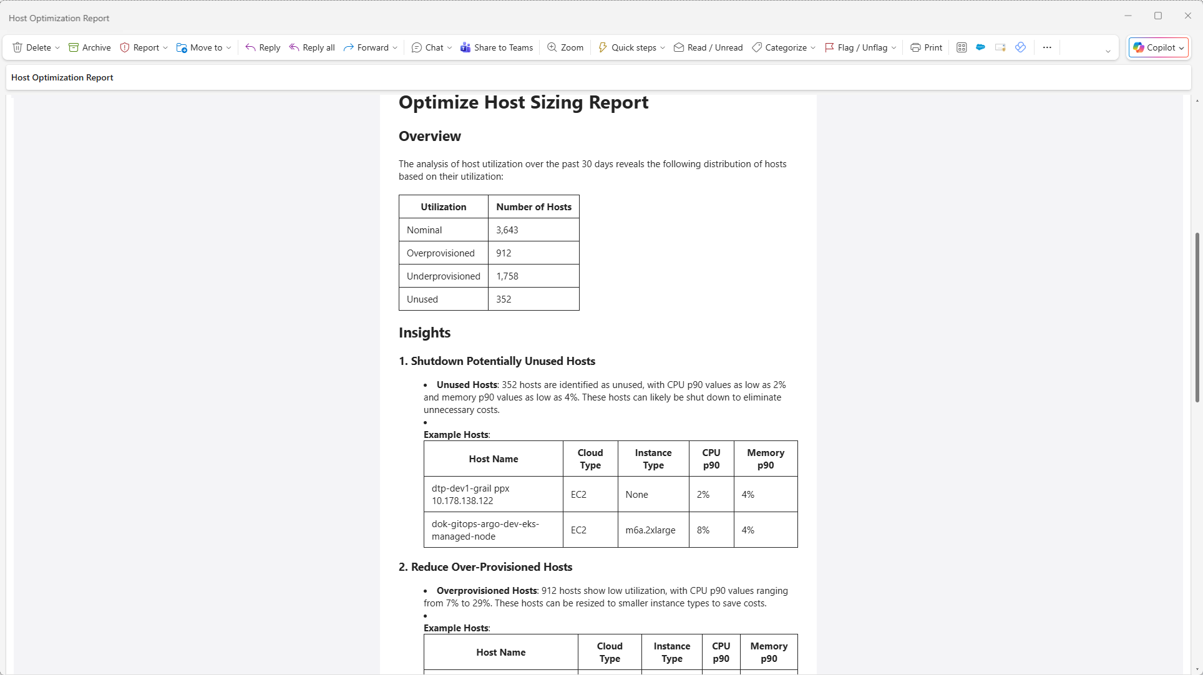Launch the Salesforce add-in icon

pos(980,47)
